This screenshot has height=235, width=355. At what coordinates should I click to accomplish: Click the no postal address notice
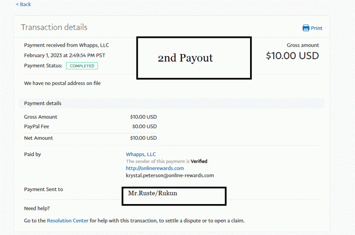[x=62, y=83]
